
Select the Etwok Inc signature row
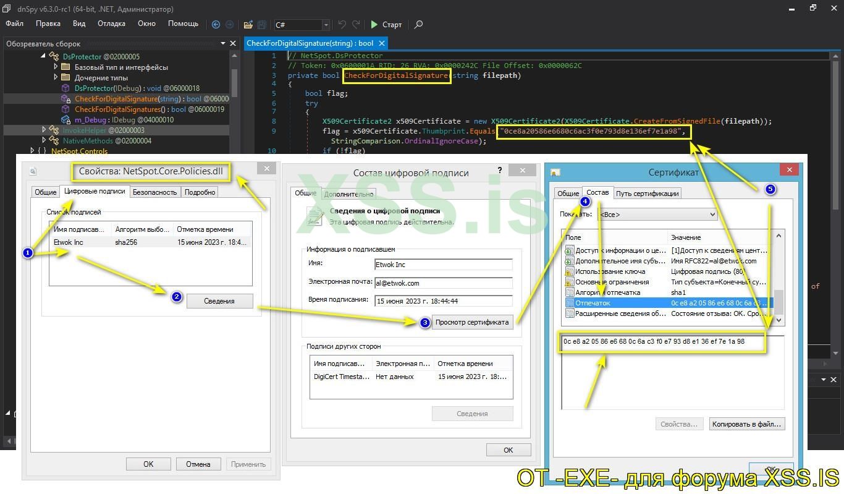click(68, 242)
